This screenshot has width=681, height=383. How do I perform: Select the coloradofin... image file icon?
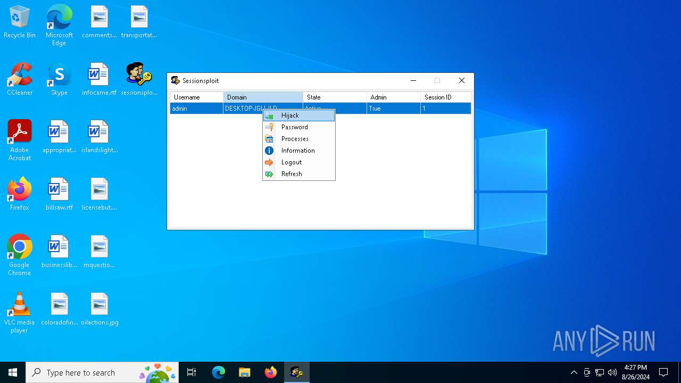pos(59,309)
